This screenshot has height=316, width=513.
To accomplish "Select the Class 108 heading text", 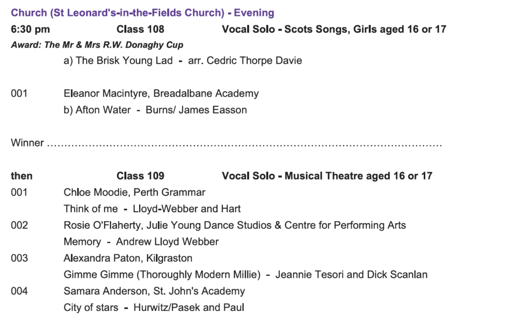I will click(140, 29).
